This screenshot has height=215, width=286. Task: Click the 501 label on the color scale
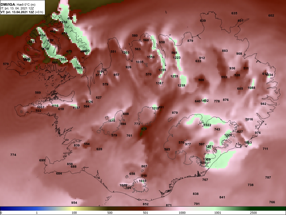tap(146, 213)
